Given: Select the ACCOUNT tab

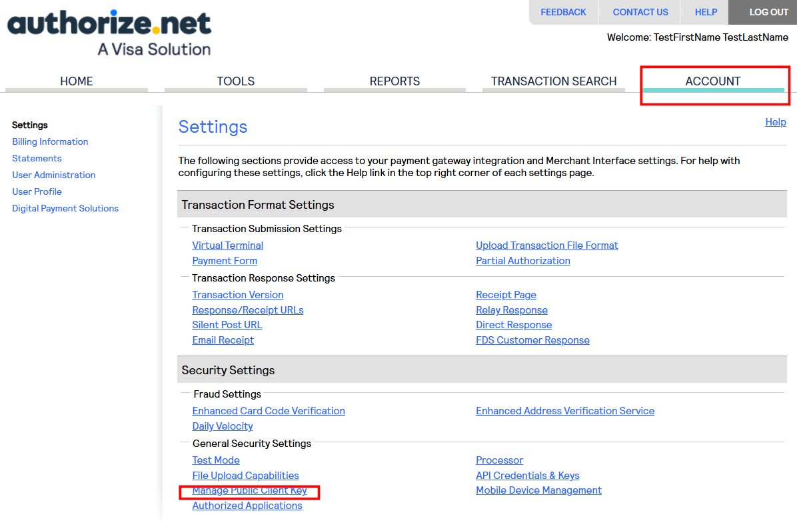Looking at the screenshot, I should click(712, 81).
